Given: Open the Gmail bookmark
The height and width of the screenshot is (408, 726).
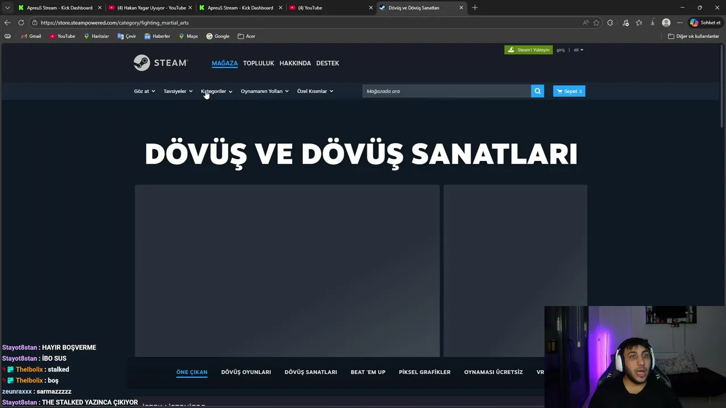Looking at the screenshot, I should 31,36.
